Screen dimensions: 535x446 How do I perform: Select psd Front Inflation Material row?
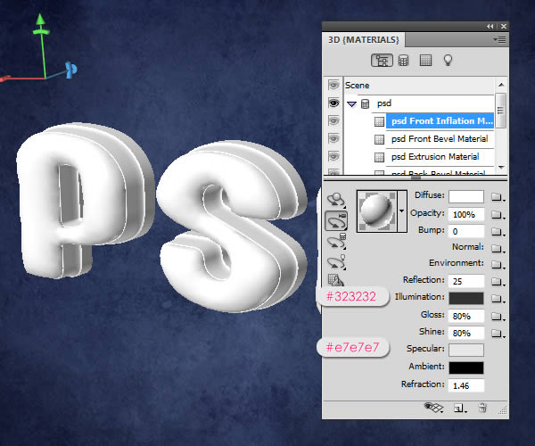click(440, 121)
